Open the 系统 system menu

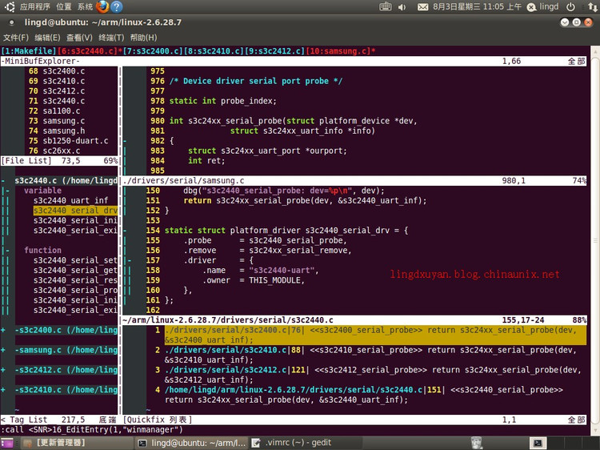tap(85, 6)
